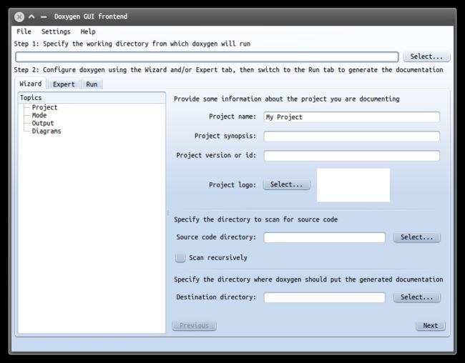
Task: Focus the Source code directory field
Action: [325, 237]
